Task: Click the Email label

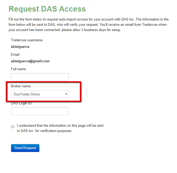Action: pyautogui.click(x=15, y=55)
